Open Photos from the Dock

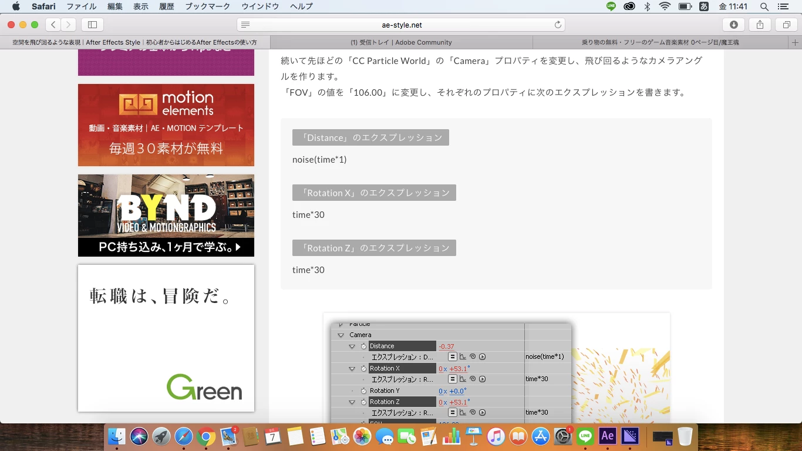pyautogui.click(x=362, y=436)
